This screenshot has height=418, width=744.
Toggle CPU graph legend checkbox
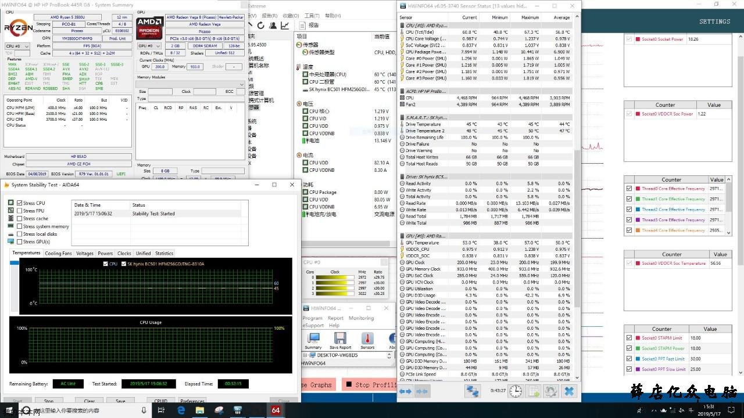pos(105,264)
